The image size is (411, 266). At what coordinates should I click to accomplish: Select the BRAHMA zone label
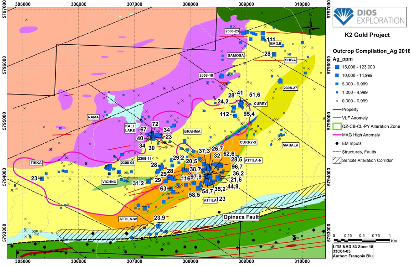[192, 131]
